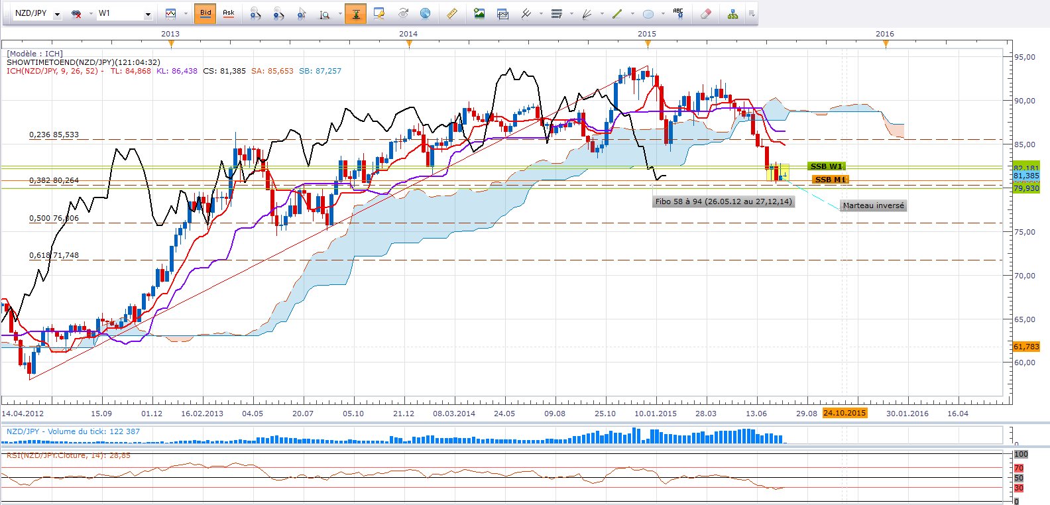Expand the Fibonacci tool options arrow

coord(571,13)
